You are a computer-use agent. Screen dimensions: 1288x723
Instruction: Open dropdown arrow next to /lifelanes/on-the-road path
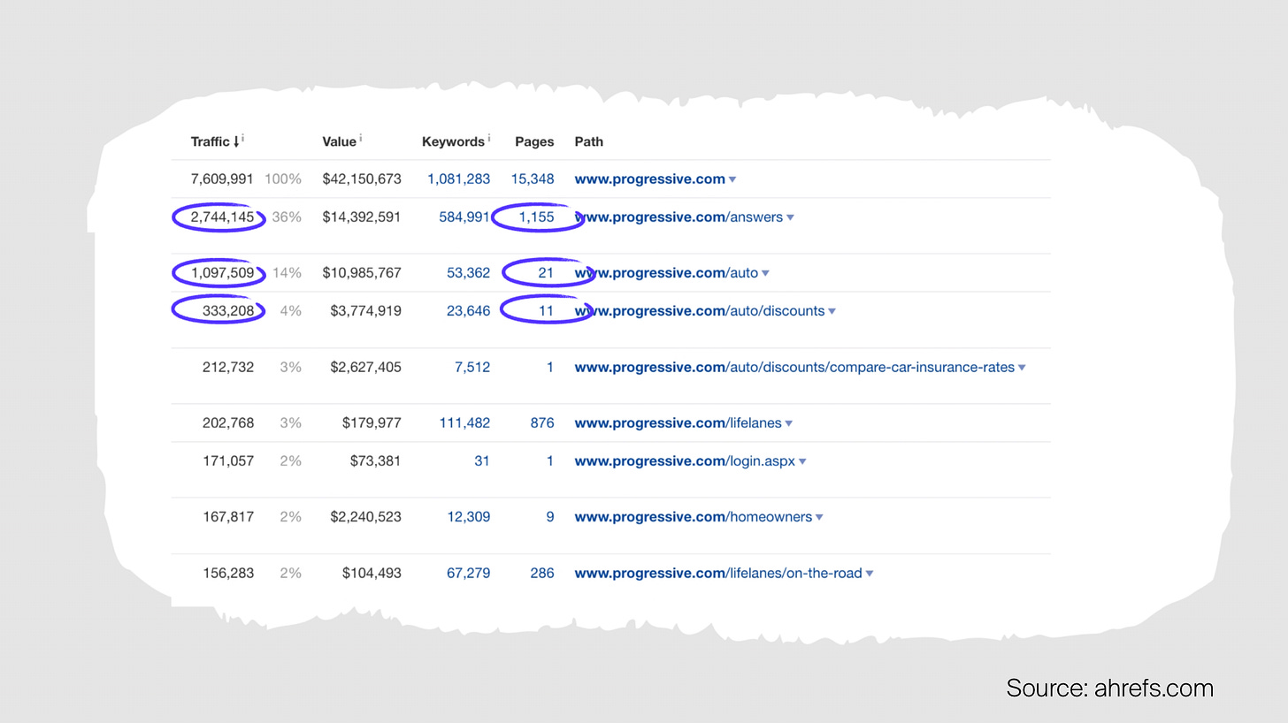pos(870,574)
